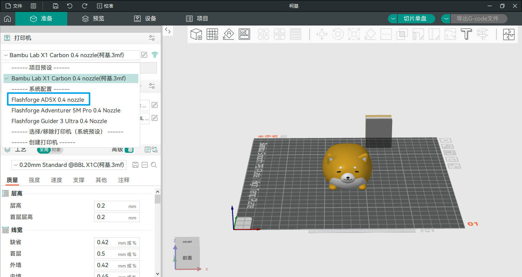The width and height of the screenshot is (522, 277).
Task: Choose Flashforge Guider 3 Ultra 0.4 Nozzle
Action: [59, 121]
